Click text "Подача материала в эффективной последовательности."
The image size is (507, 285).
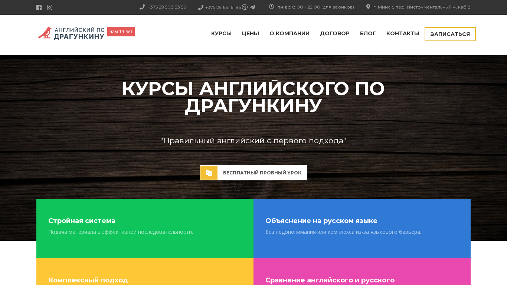click(121, 232)
